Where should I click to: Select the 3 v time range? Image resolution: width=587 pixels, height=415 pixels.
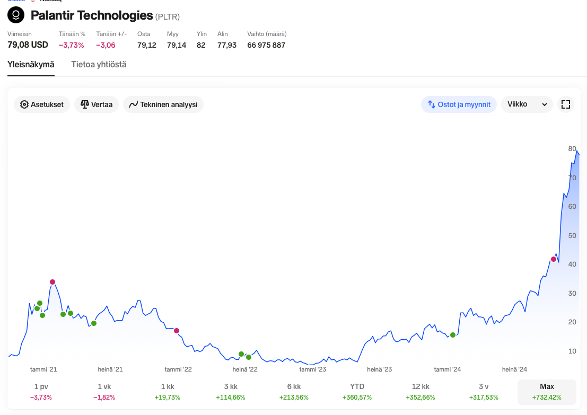point(484,392)
